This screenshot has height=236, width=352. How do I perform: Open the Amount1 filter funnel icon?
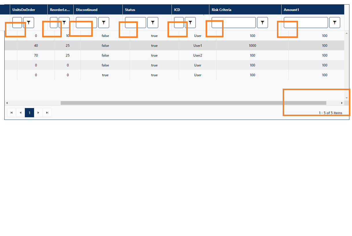coord(335,23)
